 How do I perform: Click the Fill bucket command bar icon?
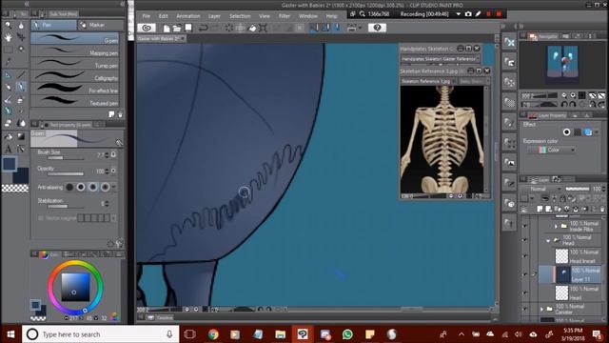pyautogui.click(x=252, y=28)
